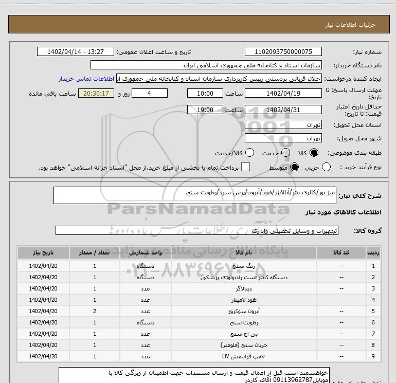The height and width of the screenshot is (383, 396).
Task: Click the need date of row 9
Action: pos(43,356)
